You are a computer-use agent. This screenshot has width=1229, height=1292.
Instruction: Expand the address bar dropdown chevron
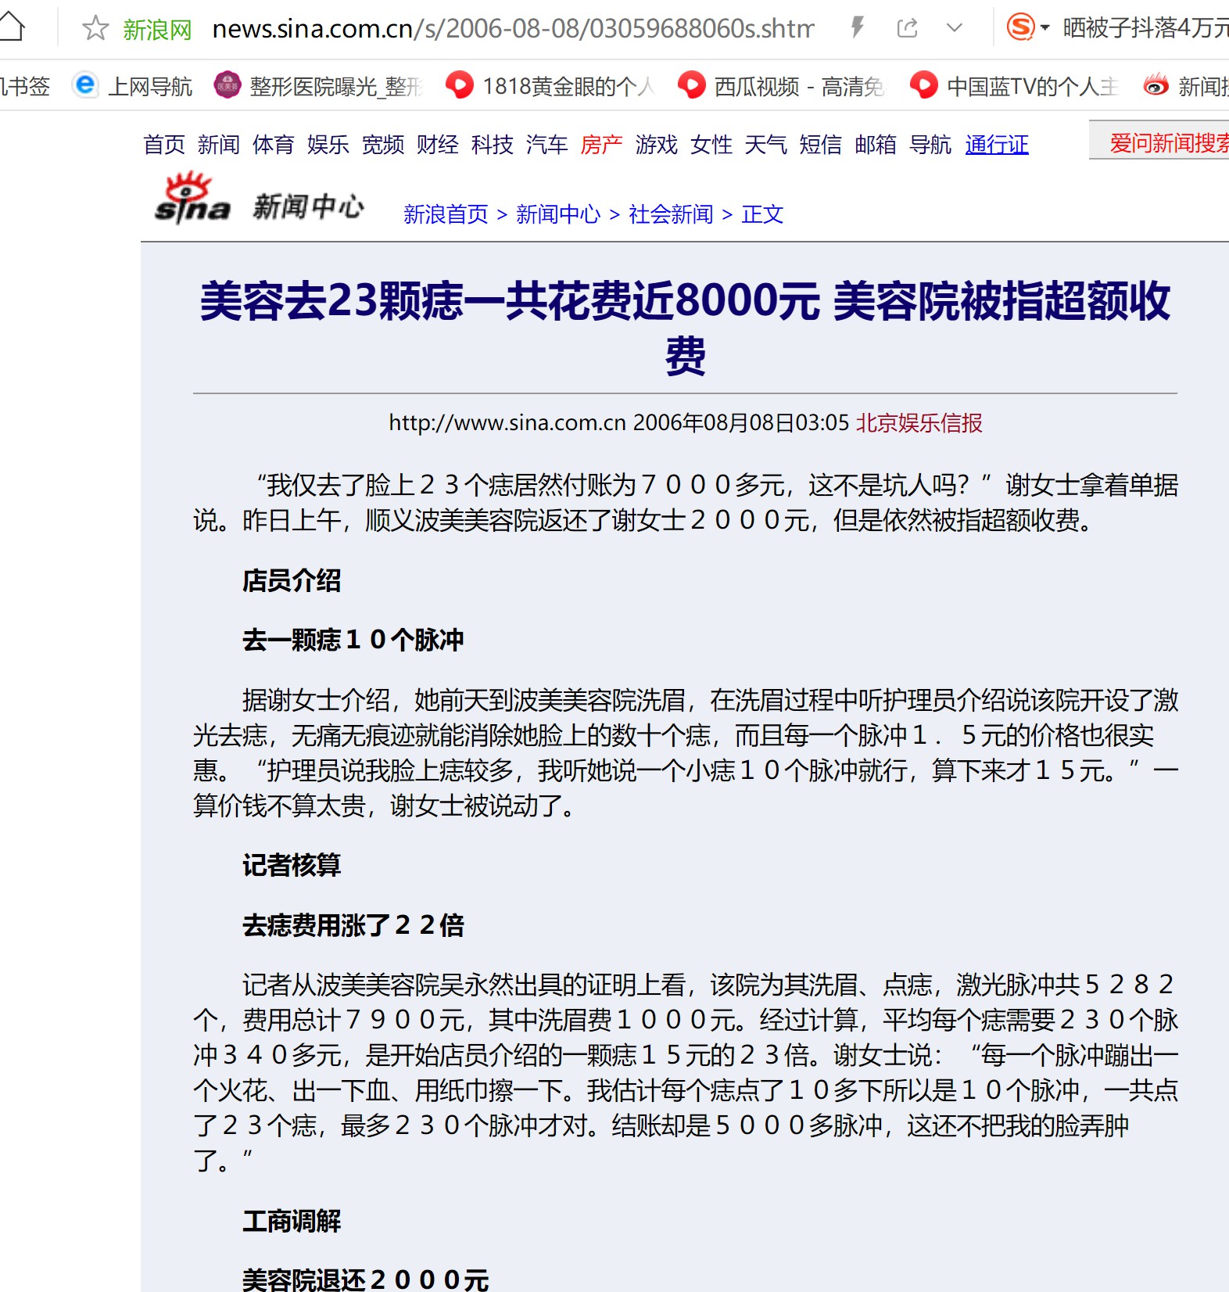click(954, 28)
